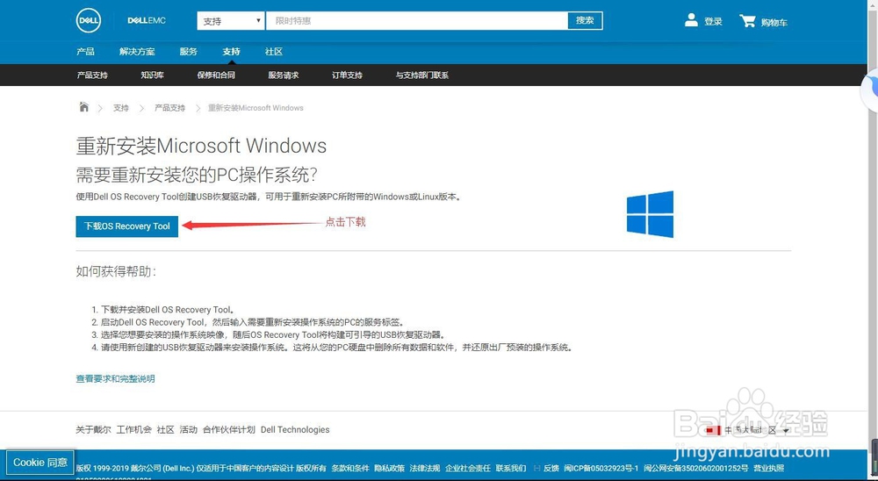Open the 解决方案 menu
This screenshot has height=481, width=878.
click(137, 52)
